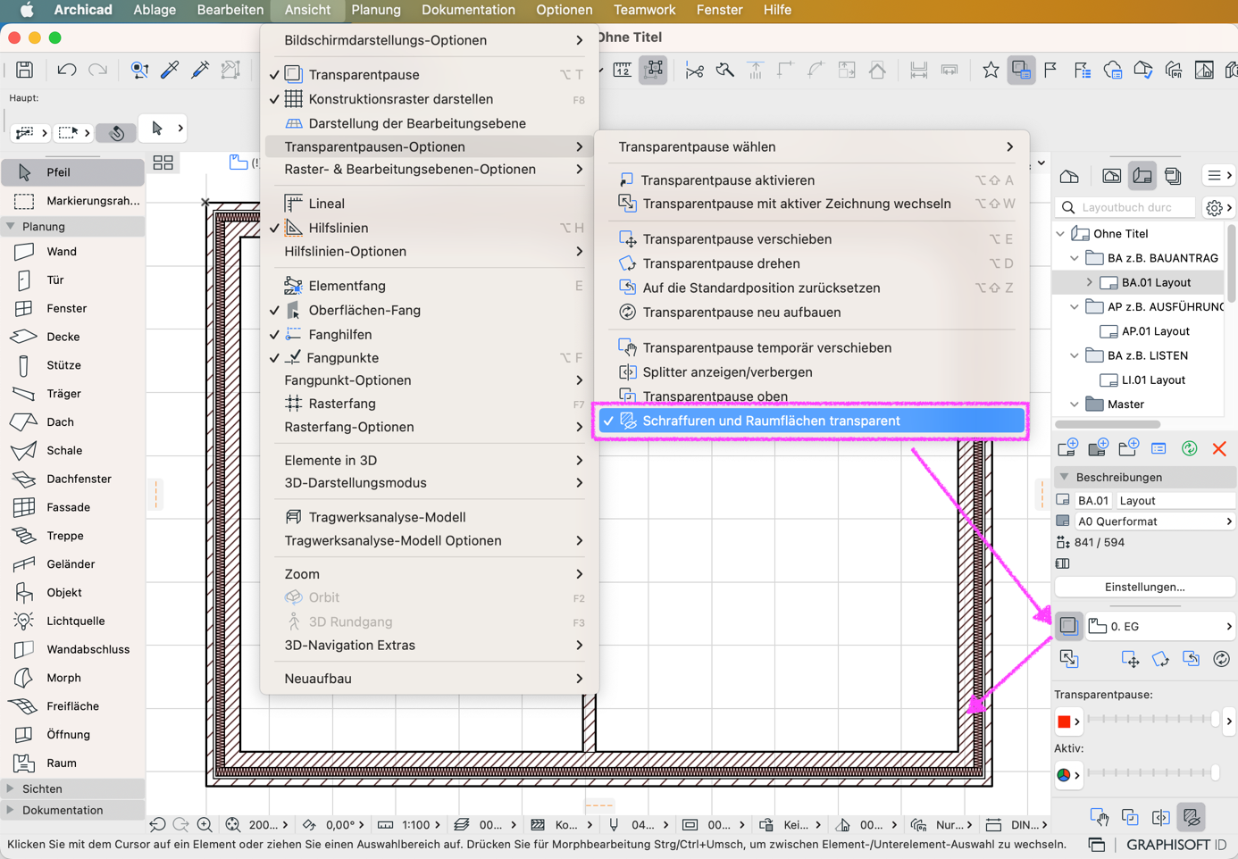
Task: Click the red Transparentpause color swatch
Action: tap(1064, 721)
